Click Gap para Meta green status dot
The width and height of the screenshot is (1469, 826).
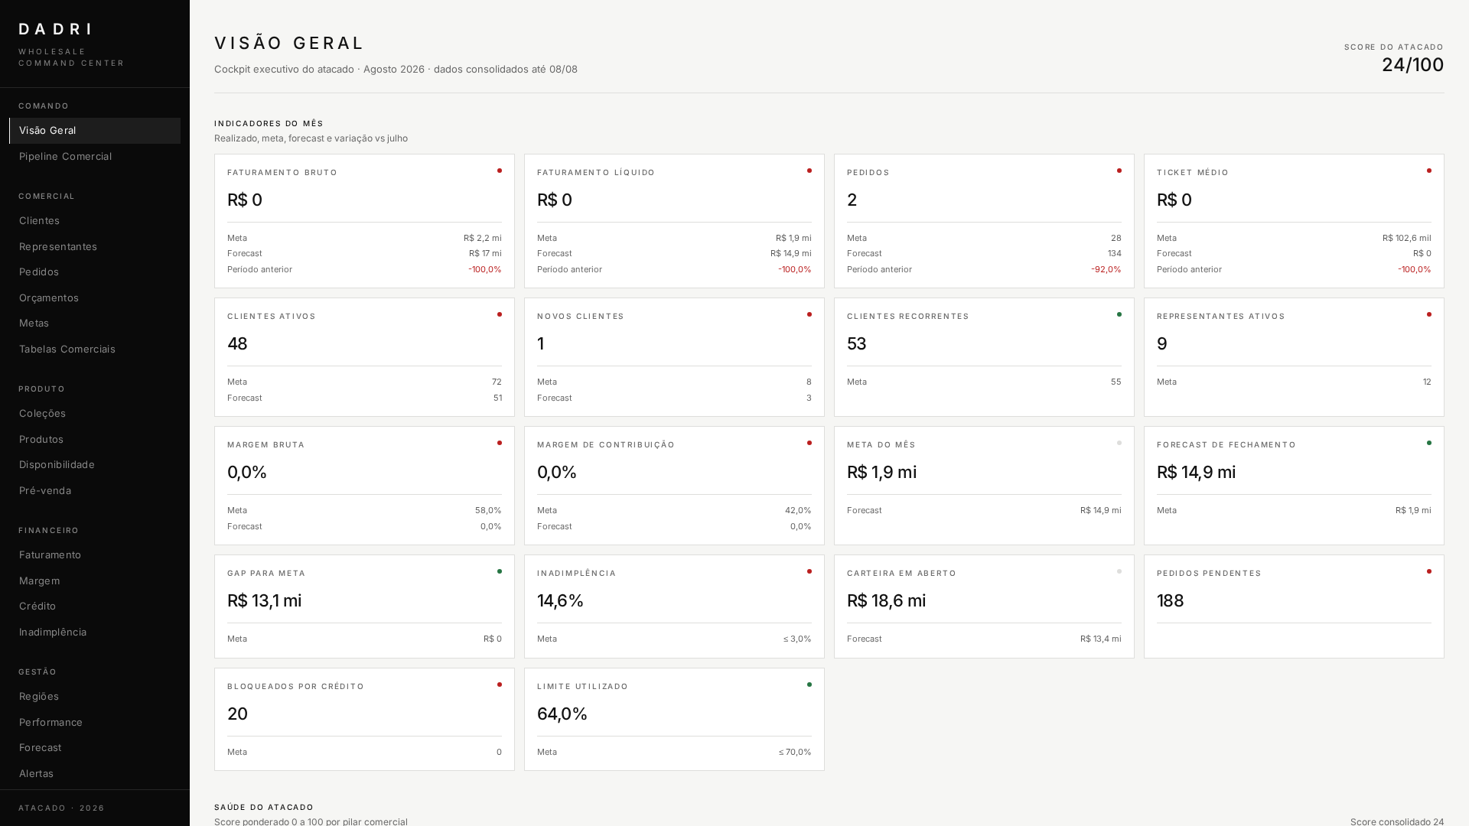coord(500,571)
